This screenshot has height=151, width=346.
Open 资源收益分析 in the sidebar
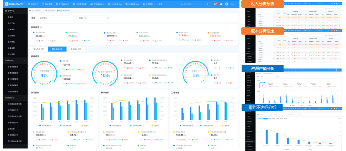tap(13, 122)
